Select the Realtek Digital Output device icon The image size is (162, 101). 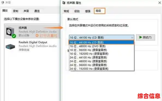(10, 47)
